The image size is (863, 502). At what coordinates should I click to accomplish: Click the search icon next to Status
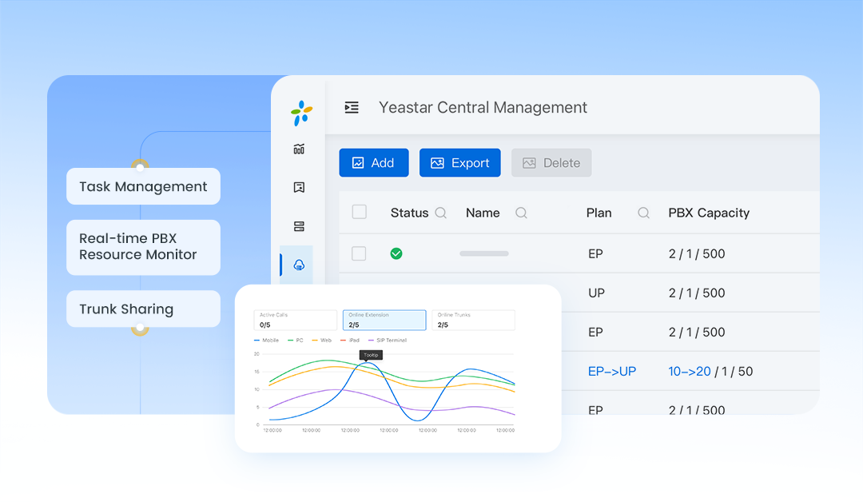coord(440,213)
